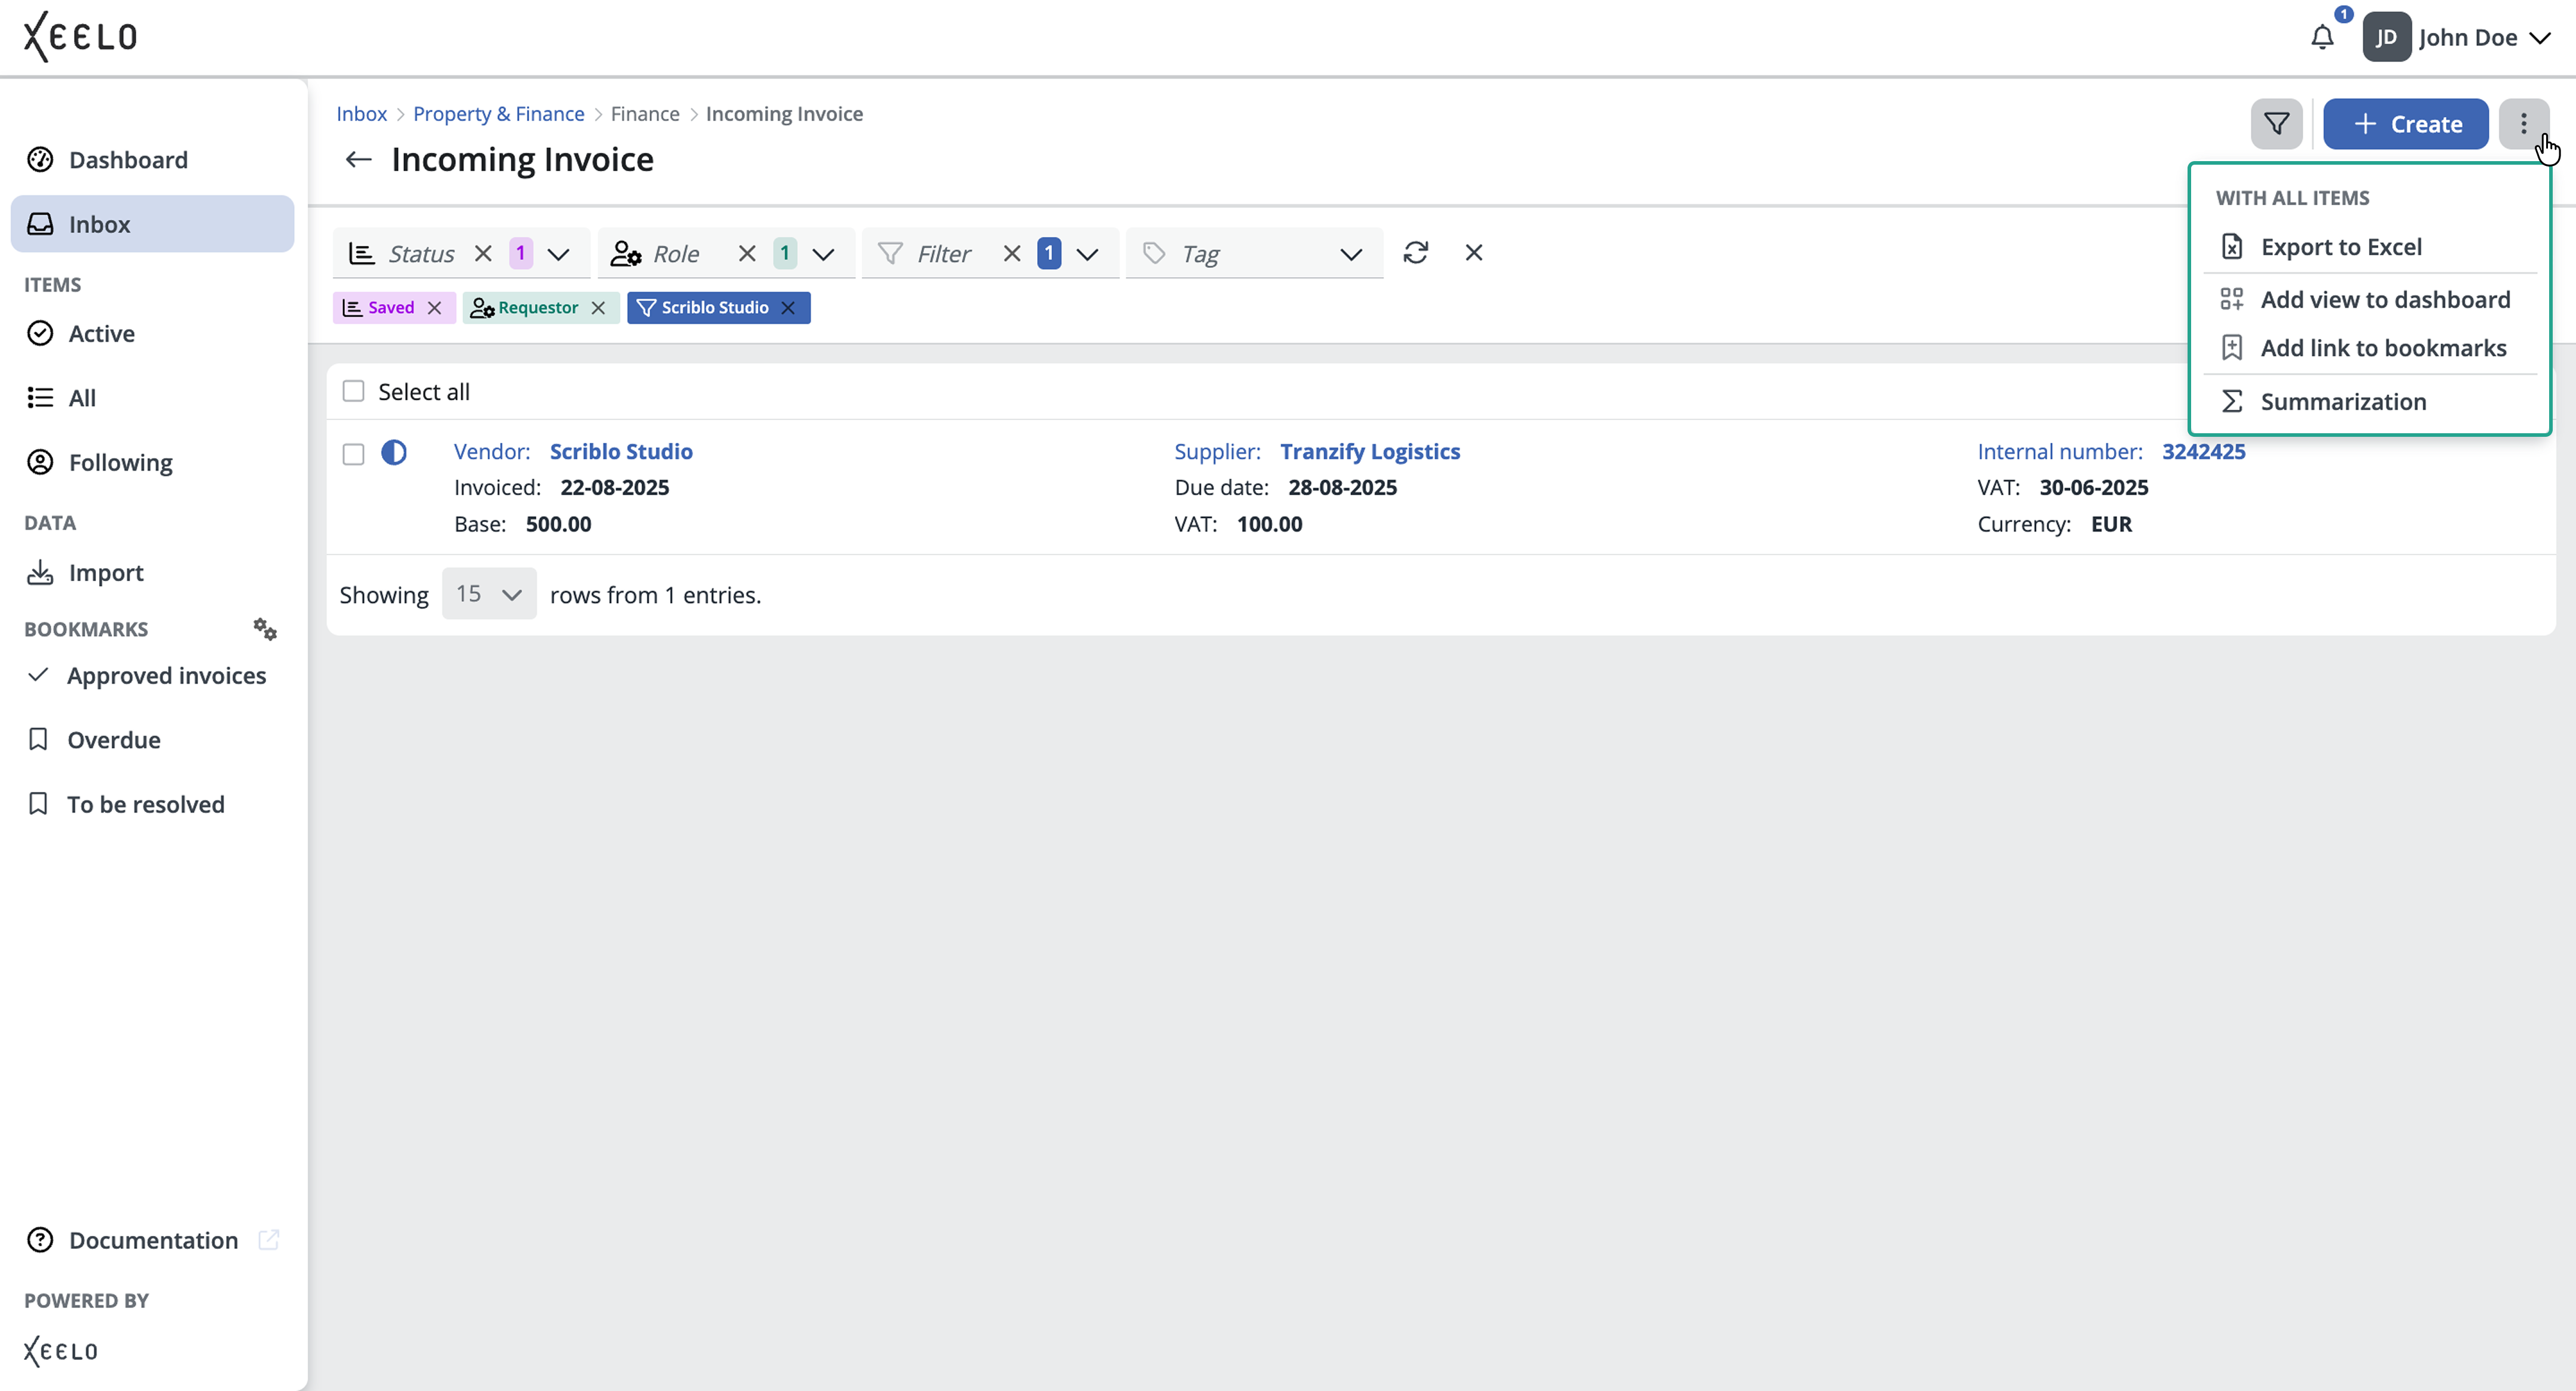Expand the Status filter dropdown
The image size is (2576, 1391).
[x=559, y=254]
